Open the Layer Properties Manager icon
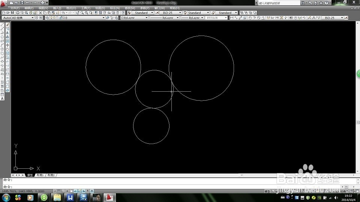 (x=47, y=18)
